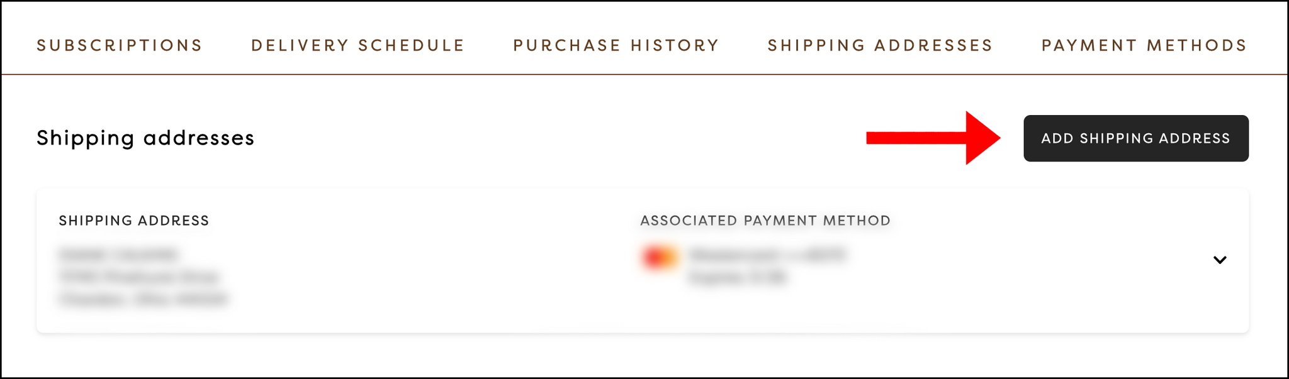The image size is (1289, 379).
Task: Click the Mastercard logo icon
Action: (x=659, y=257)
